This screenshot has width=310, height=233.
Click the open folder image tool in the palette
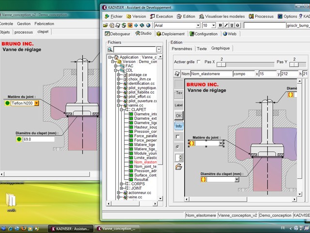(x=179, y=167)
